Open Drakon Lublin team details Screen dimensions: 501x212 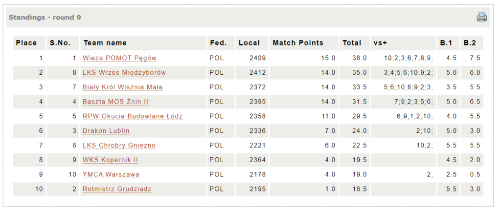coord(106,131)
